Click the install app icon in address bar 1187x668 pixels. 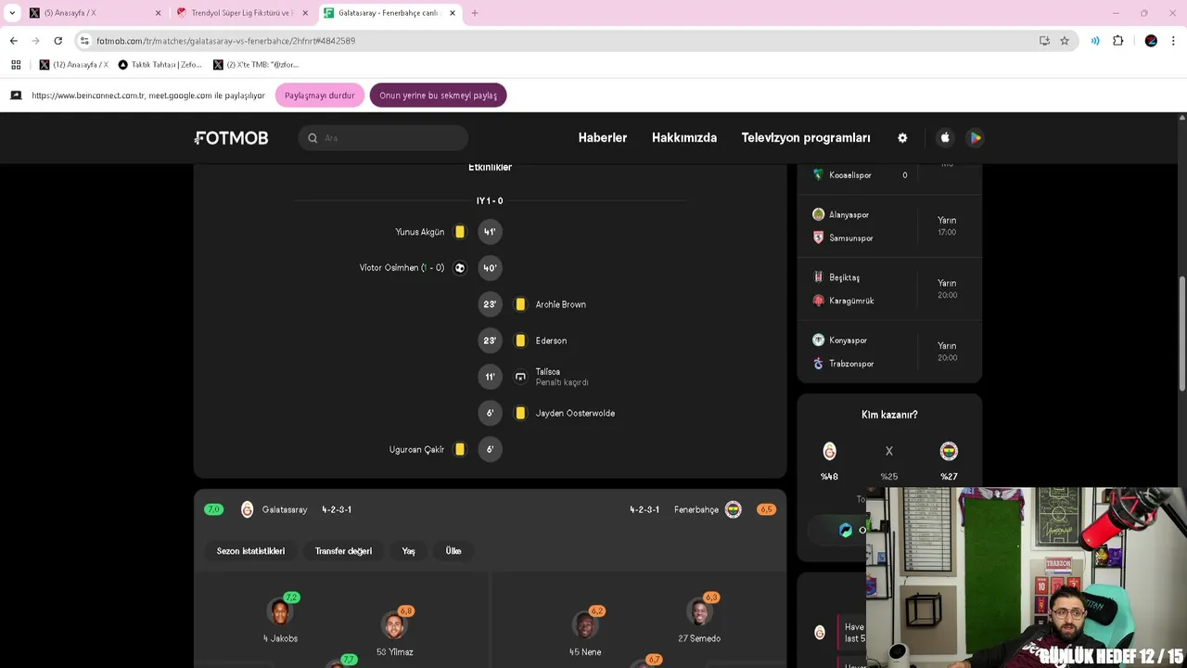coord(1044,41)
